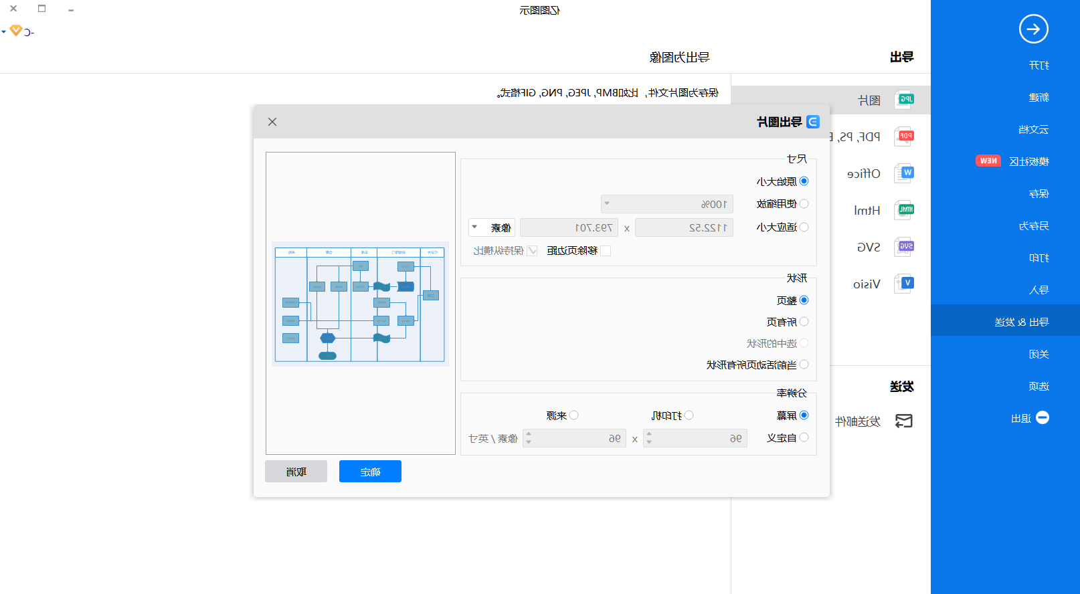Select the 所有页 radio button
Image resolution: width=1080 pixels, height=594 pixels.
(804, 322)
